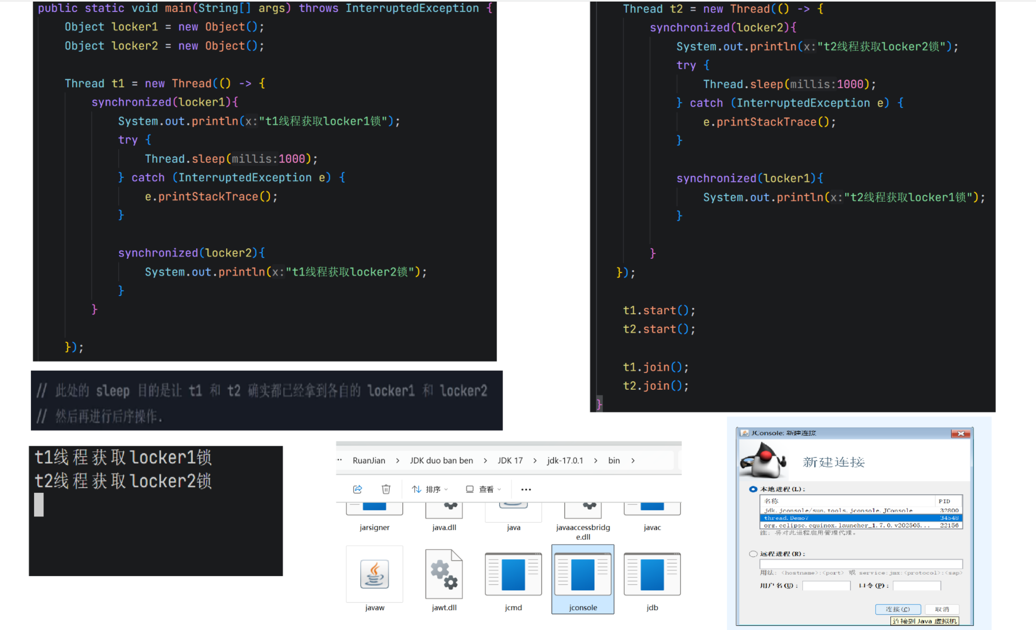Select the javaw Java cup icon
Viewport: 1036px width, 630px height.
[374, 574]
